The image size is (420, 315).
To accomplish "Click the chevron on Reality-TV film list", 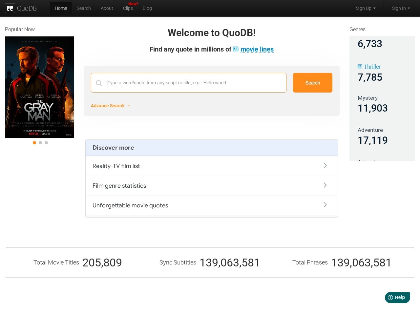I will tap(325, 166).
